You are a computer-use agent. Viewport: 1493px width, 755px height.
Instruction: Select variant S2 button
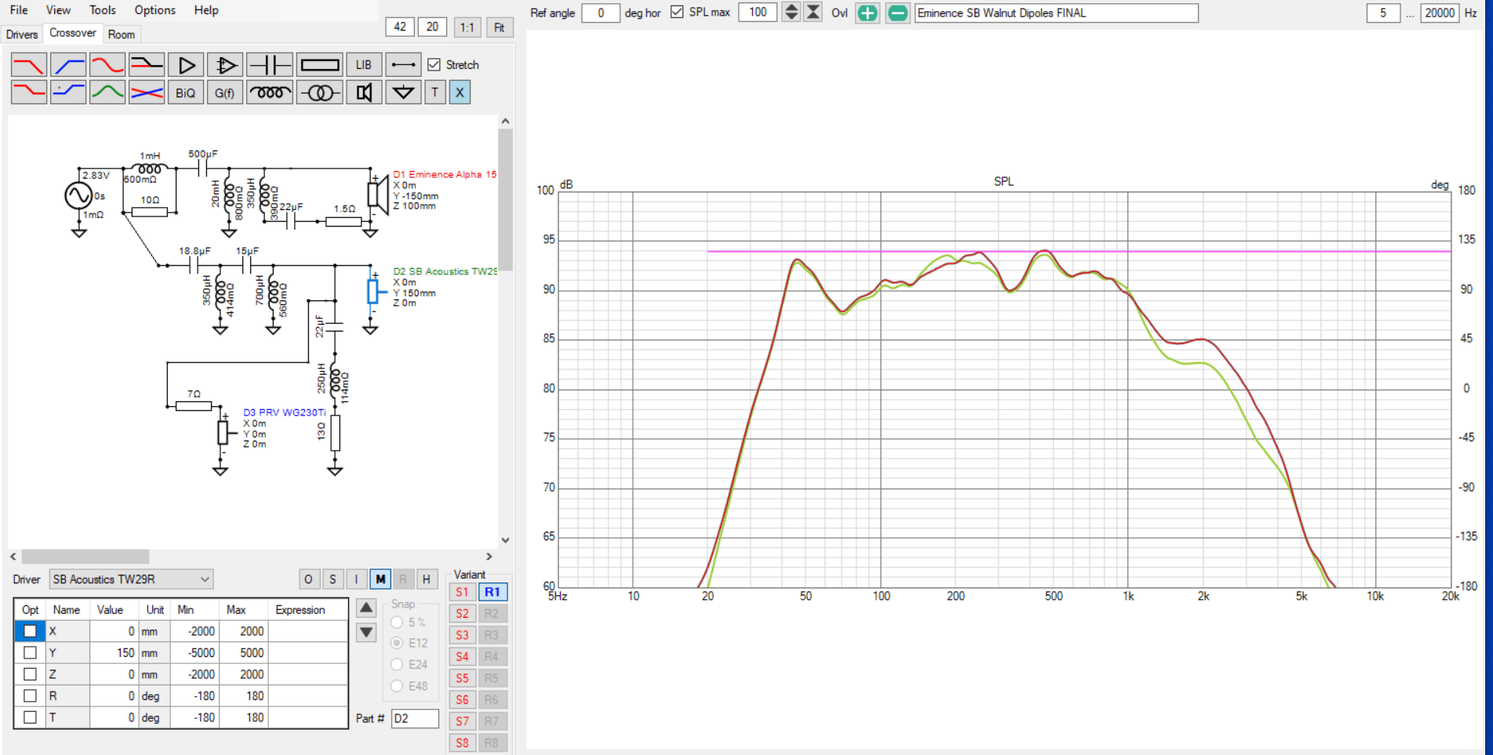pos(462,614)
